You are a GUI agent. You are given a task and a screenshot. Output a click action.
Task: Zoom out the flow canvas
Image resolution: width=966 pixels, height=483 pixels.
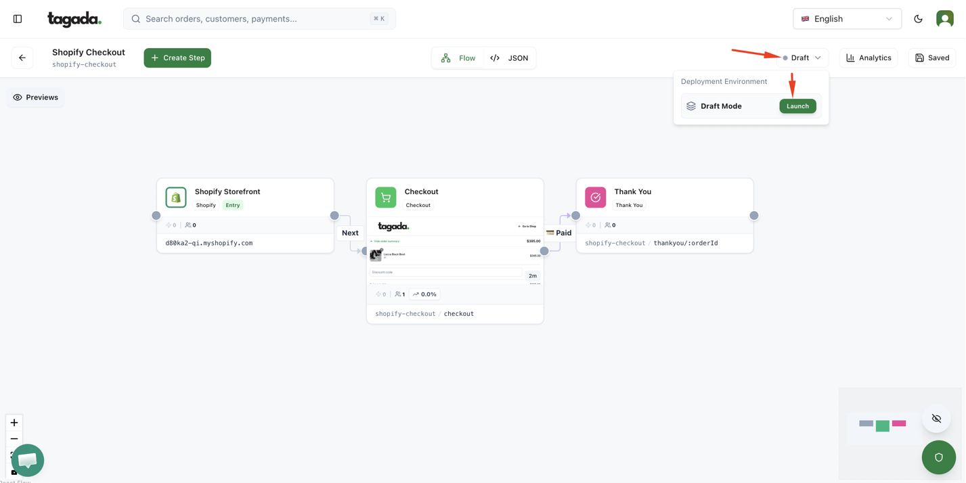14,439
